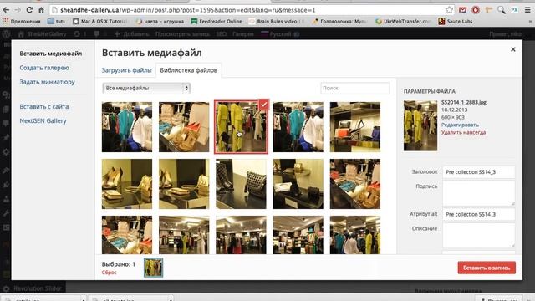This screenshot has height=301, width=535.
Task: Click the Описание text area
Action: click(x=479, y=236)
